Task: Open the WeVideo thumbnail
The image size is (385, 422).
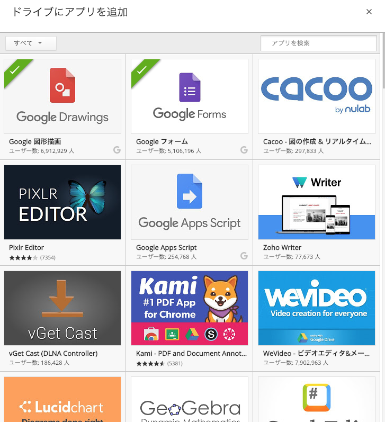Action: click(317, 308)
